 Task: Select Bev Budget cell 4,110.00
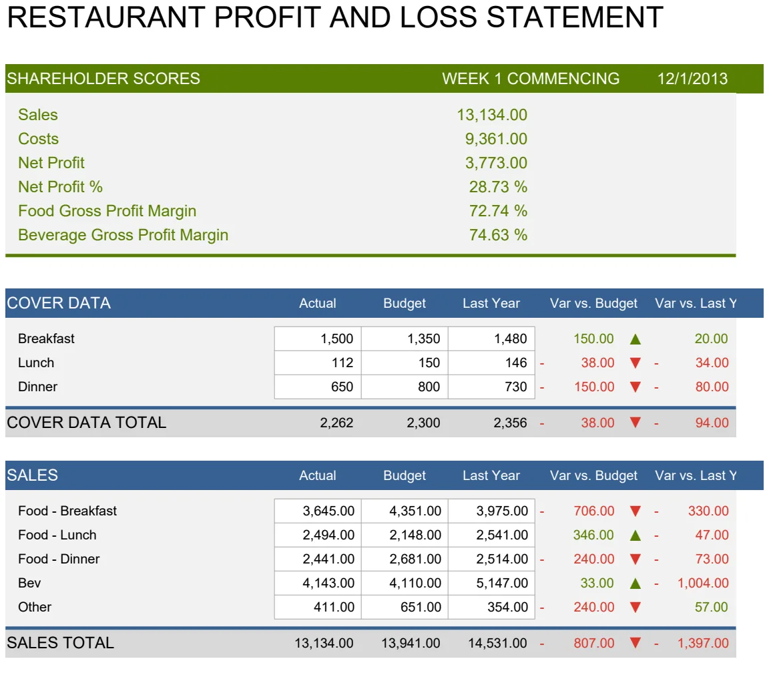coord(405,583)
